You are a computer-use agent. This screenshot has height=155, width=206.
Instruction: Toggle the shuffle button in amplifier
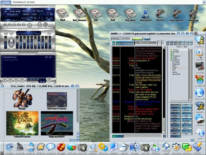coord(39,25)
